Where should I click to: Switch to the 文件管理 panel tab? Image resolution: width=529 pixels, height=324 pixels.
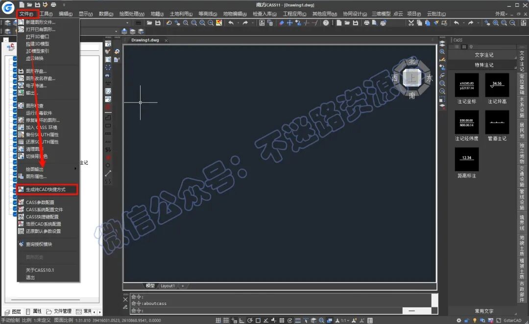click(59, 312)
